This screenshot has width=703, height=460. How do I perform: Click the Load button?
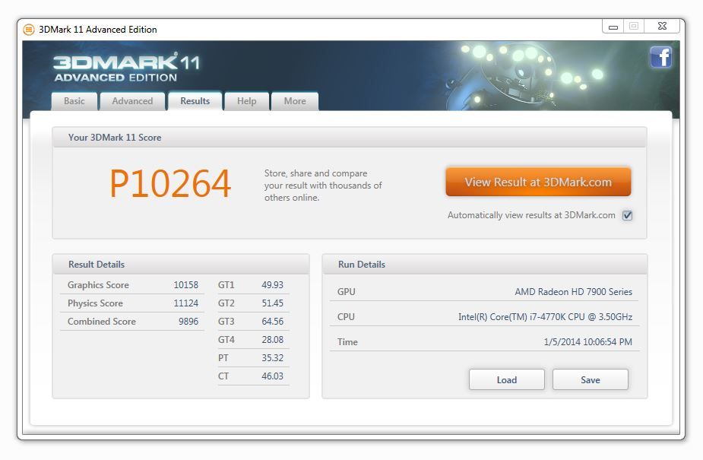click(507, 379)
